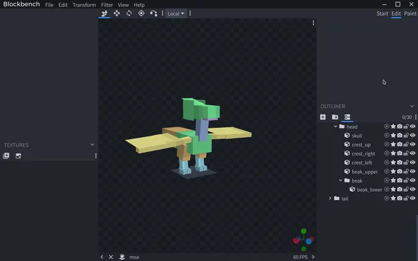Viewport: 418px width, 261px height.
Task: Open the Local transform space dropdown
Action: pyautogui.click(x=176, y=14)
